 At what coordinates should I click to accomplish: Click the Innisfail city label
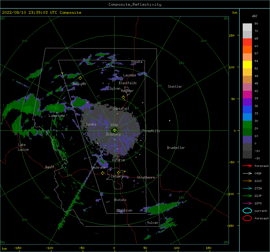tap(121, 108)
